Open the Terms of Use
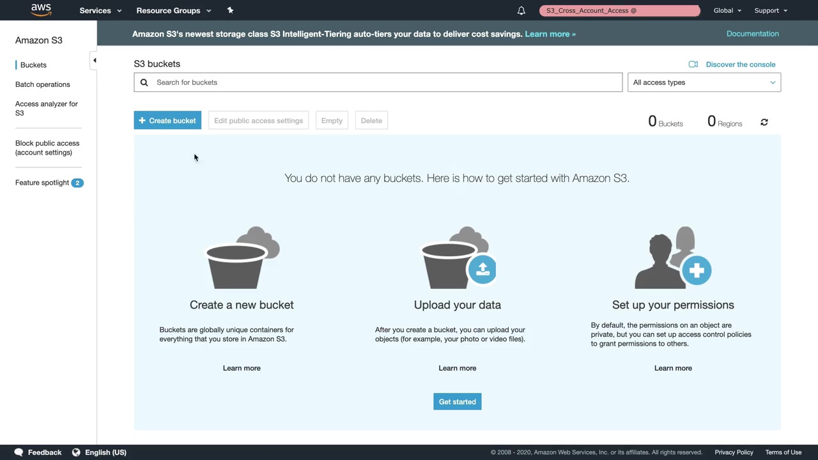Image resolution: width=818 pixels, height=460 pixels. pyautogui.click(x=783, y=452)
